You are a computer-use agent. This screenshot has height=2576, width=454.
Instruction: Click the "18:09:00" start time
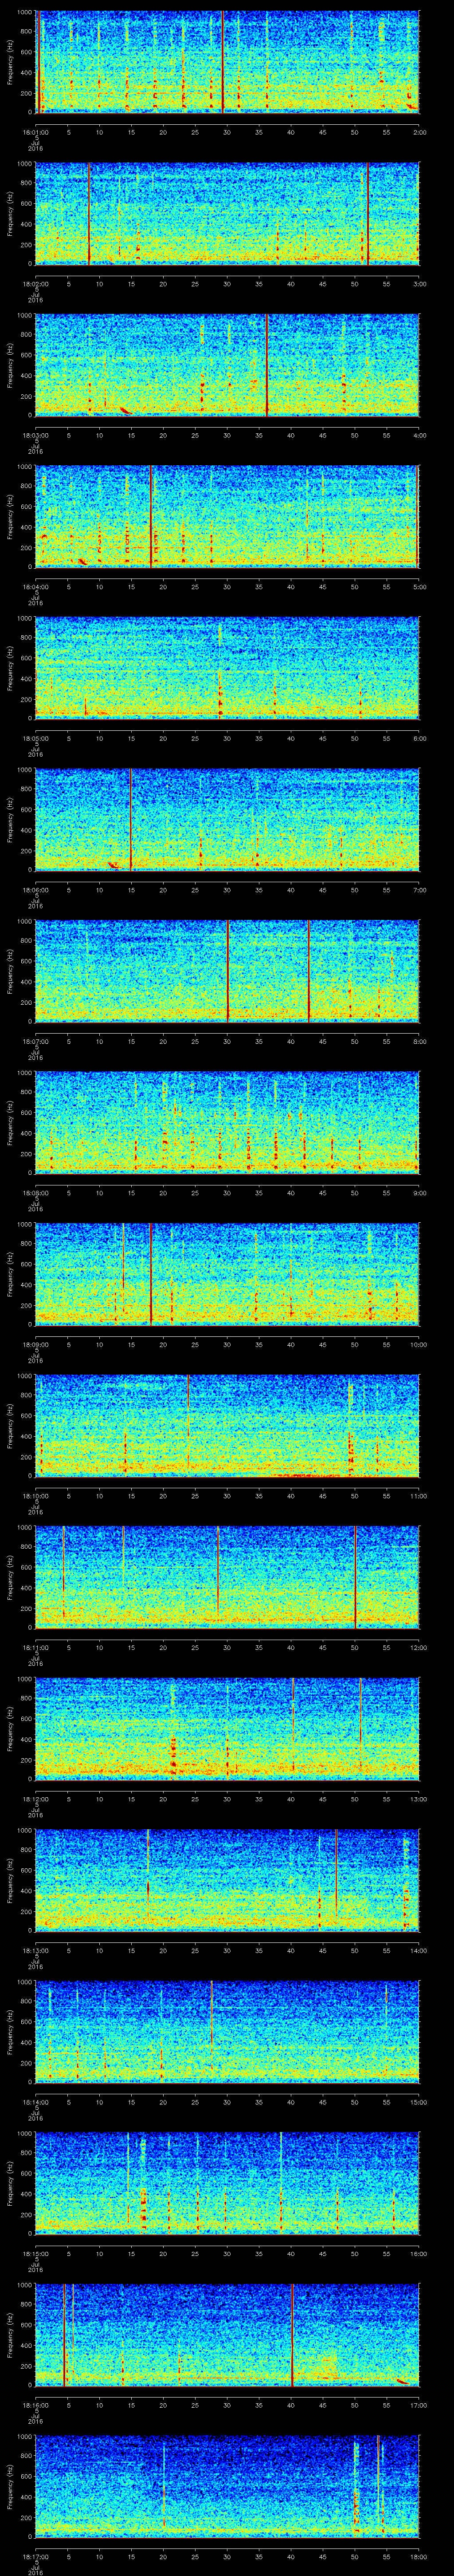(x=36, y=1344)
